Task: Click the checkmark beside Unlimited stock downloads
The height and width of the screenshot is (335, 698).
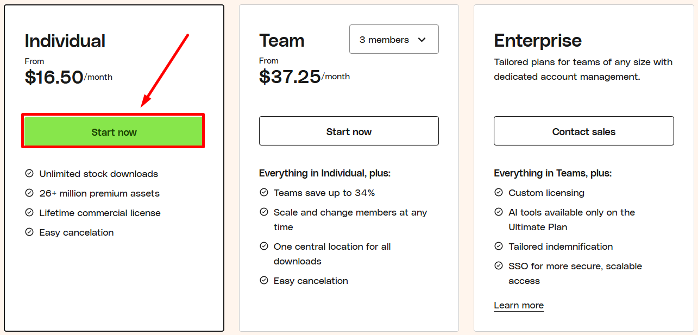Action: [29, 174]
